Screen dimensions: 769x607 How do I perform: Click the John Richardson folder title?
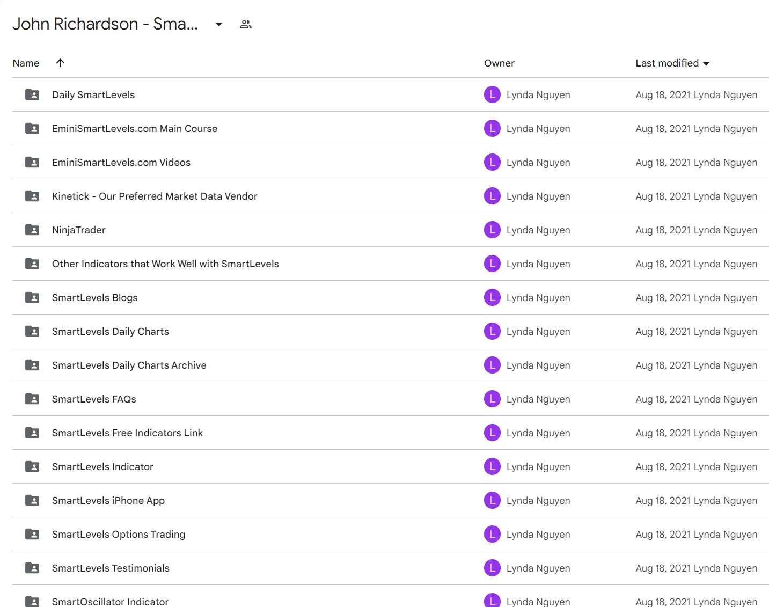[x=105, y=24]
